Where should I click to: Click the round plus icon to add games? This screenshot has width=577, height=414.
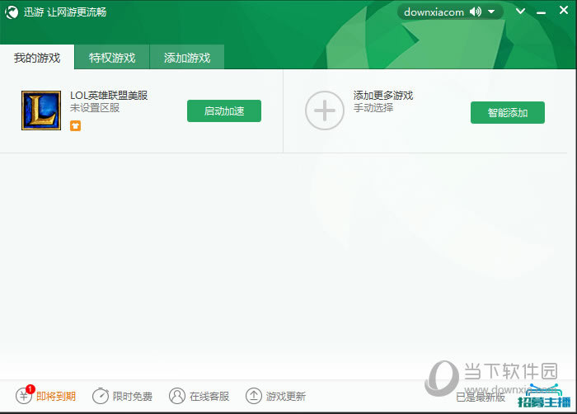coord(324,111)
